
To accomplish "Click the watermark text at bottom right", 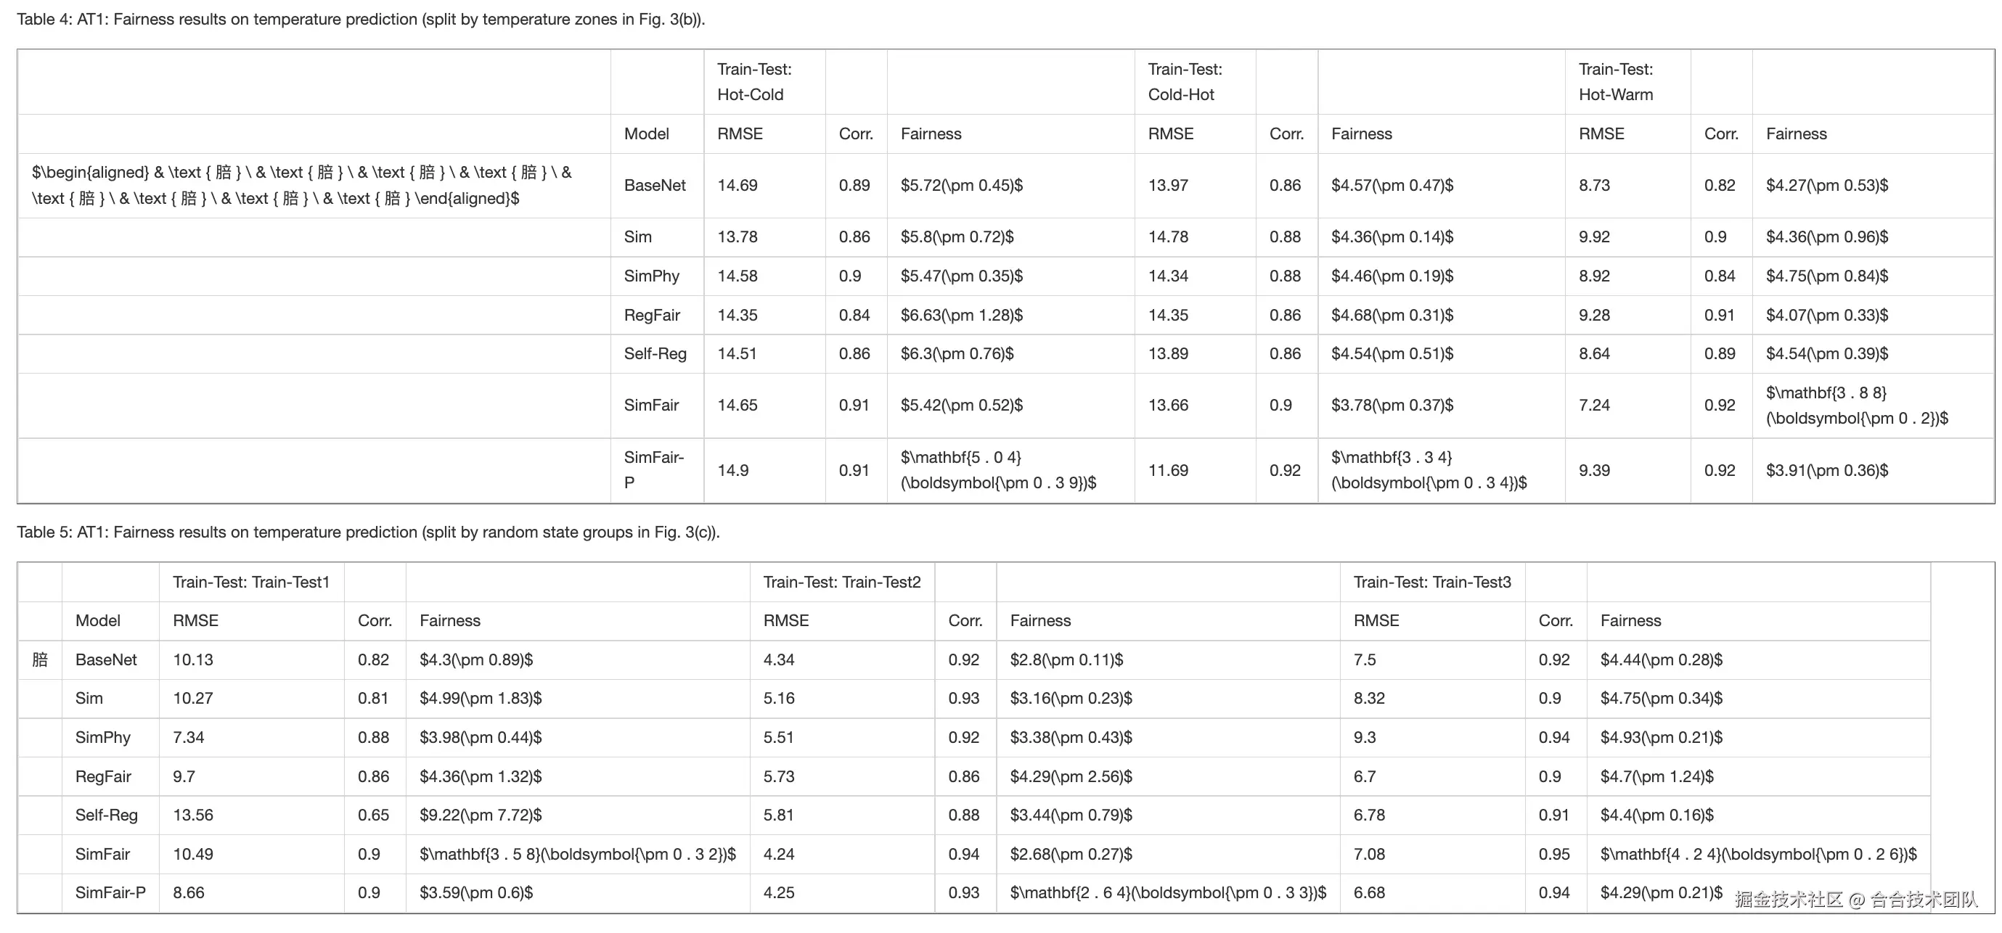I will tap(1855, 900).
